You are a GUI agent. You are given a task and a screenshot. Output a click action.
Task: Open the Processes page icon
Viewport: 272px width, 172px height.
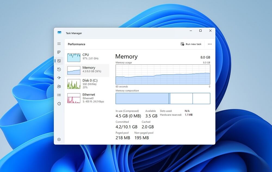click(59, 52)
